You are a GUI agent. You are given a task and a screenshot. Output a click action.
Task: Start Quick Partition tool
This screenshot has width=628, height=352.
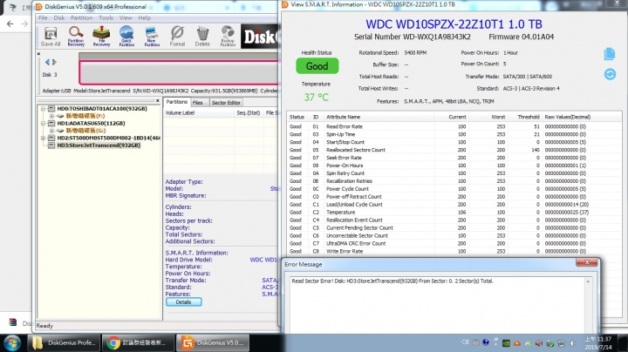pyautogui.click(x=126, y=37)
